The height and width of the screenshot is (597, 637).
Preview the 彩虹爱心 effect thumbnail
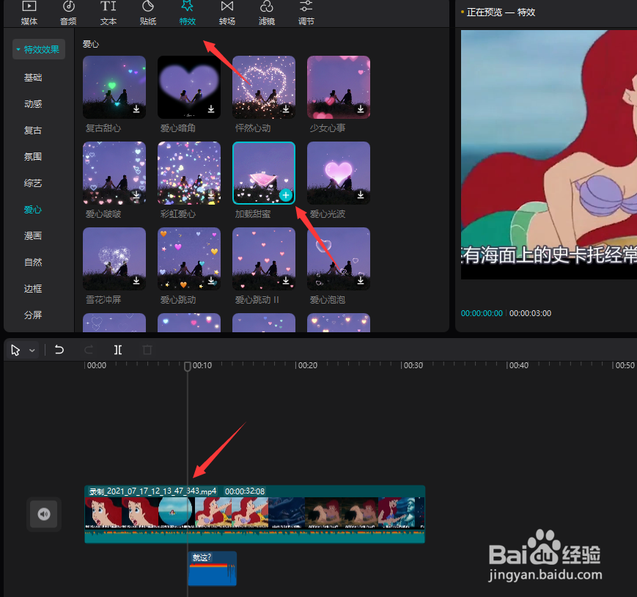189,173
